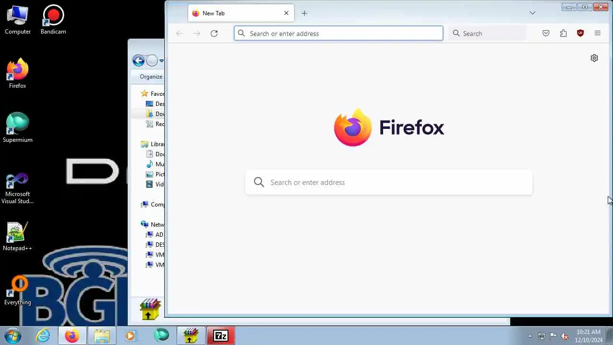
Task: Close the New Tab tab
Action: 286,13
